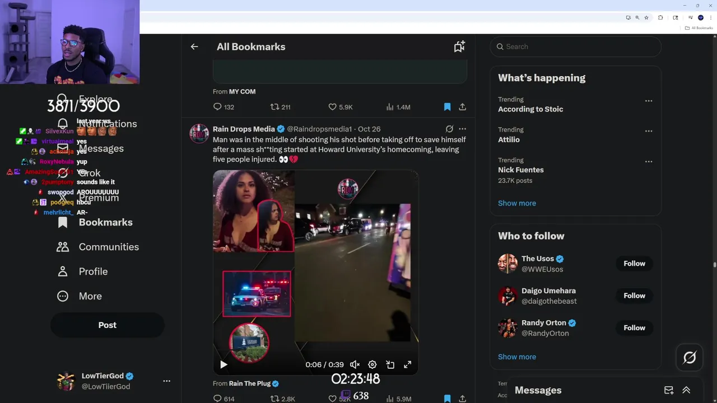Show more trends under What's happening
Image resolution: width=717 pixels, height=403 pixels.
pos(516,203)
